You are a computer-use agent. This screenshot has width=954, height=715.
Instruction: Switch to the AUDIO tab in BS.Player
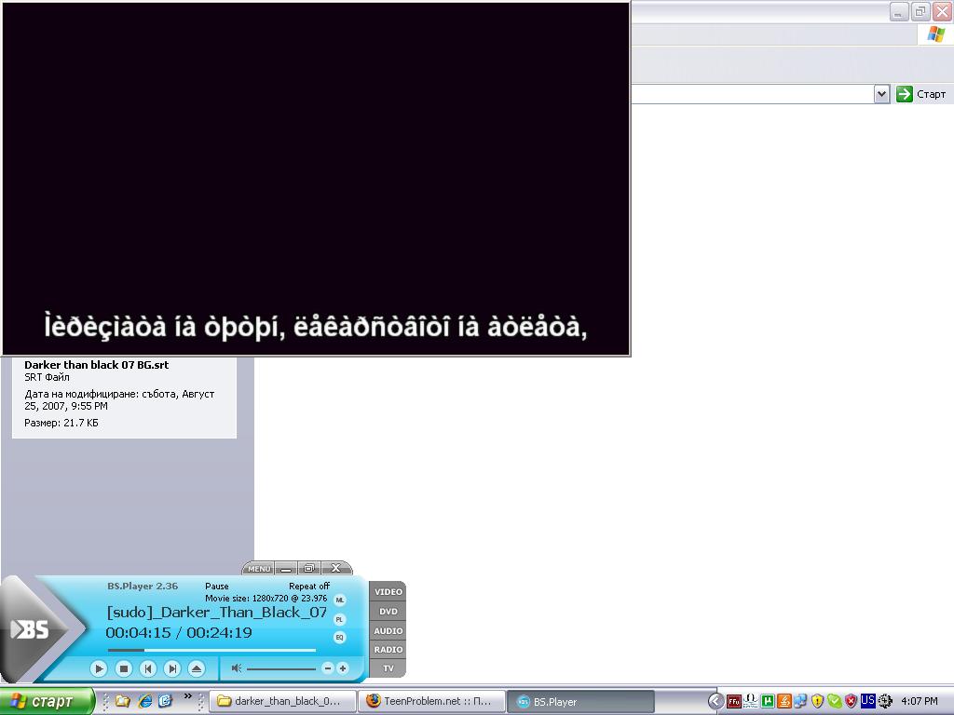pos(388,631)
